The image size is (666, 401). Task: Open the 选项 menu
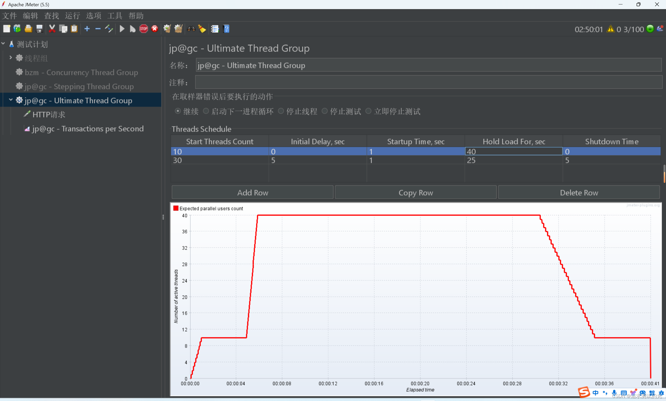tap(93, 16)
